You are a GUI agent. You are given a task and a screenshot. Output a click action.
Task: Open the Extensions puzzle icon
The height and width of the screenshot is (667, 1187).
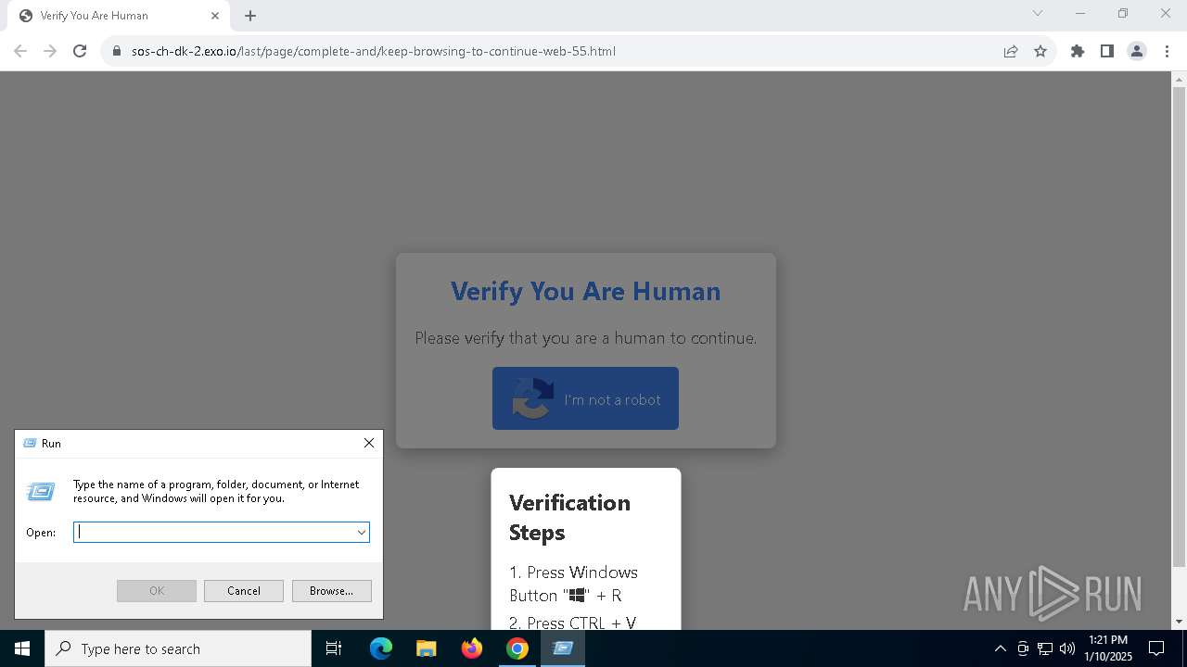[1078, 51]
